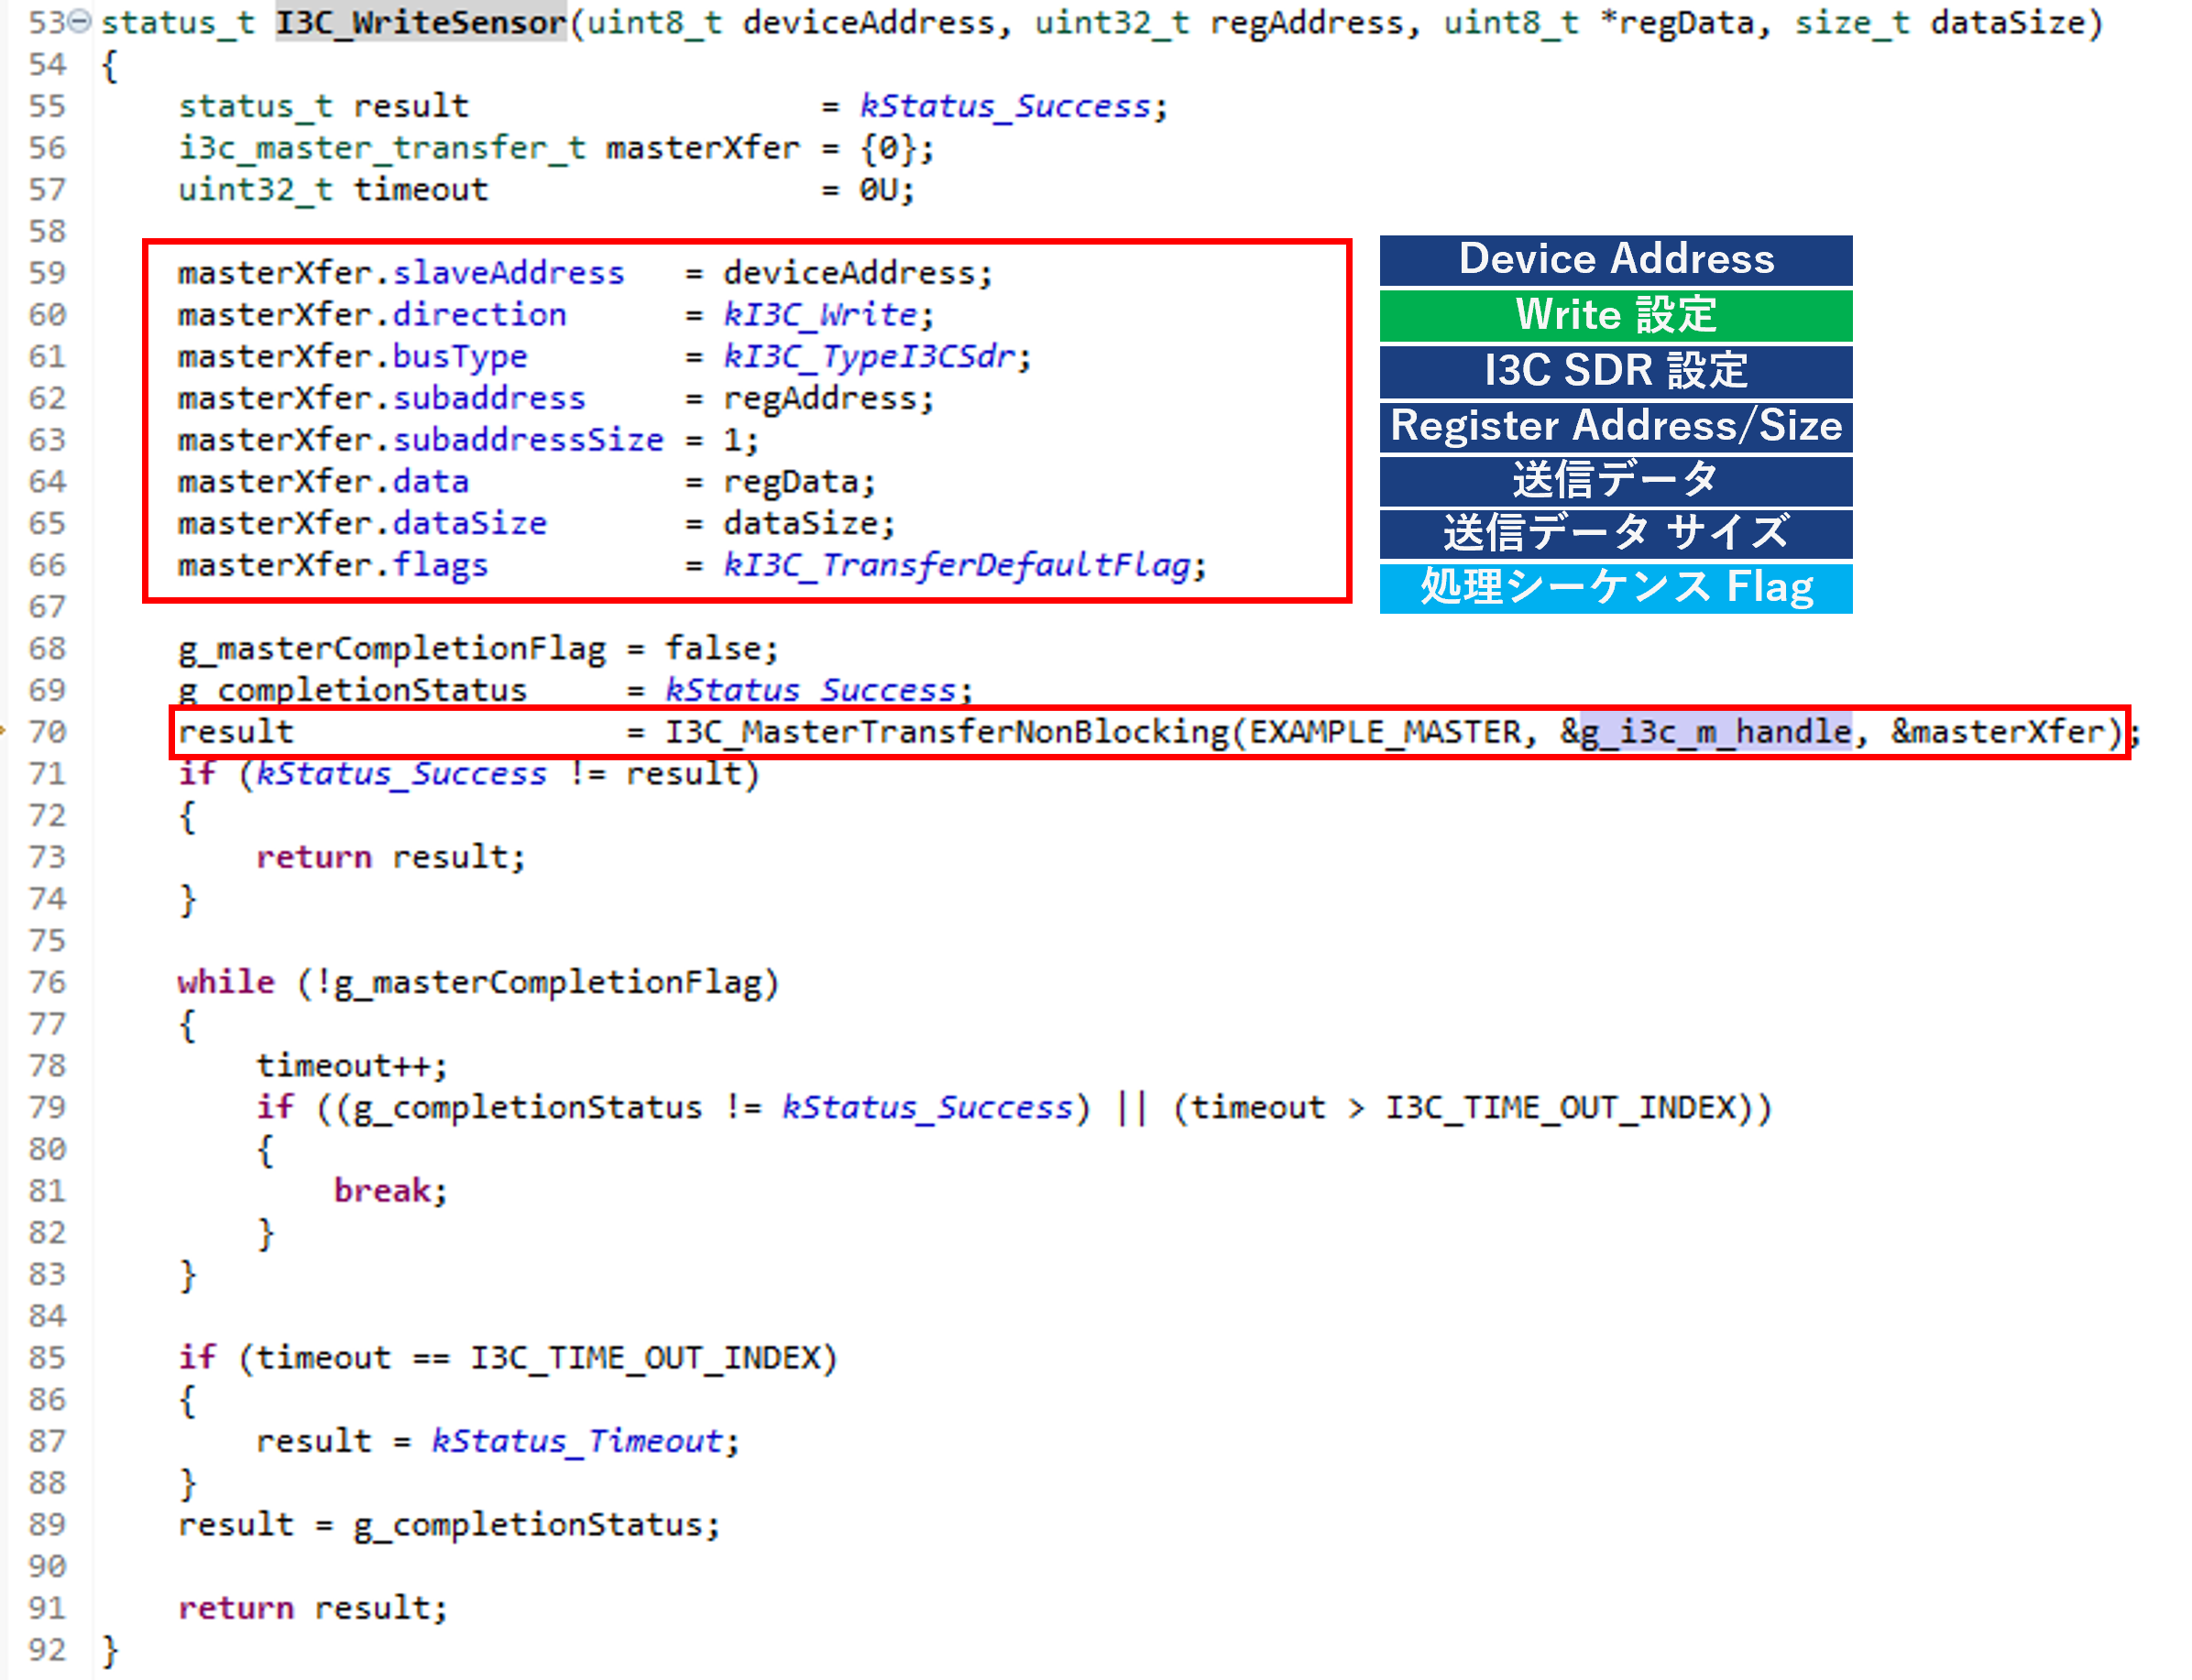Click the while keyword on line 76

(225, 982)
